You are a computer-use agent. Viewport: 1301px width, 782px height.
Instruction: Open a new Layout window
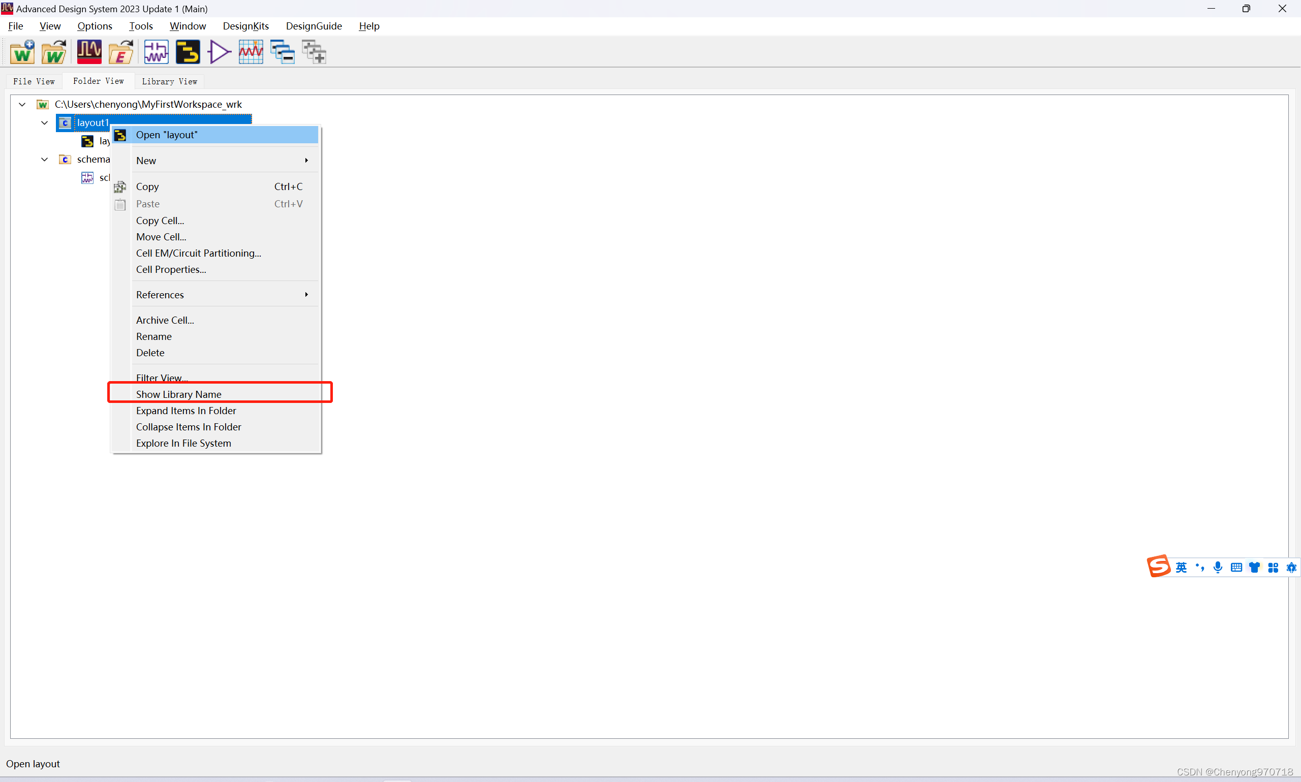[188, 52]
